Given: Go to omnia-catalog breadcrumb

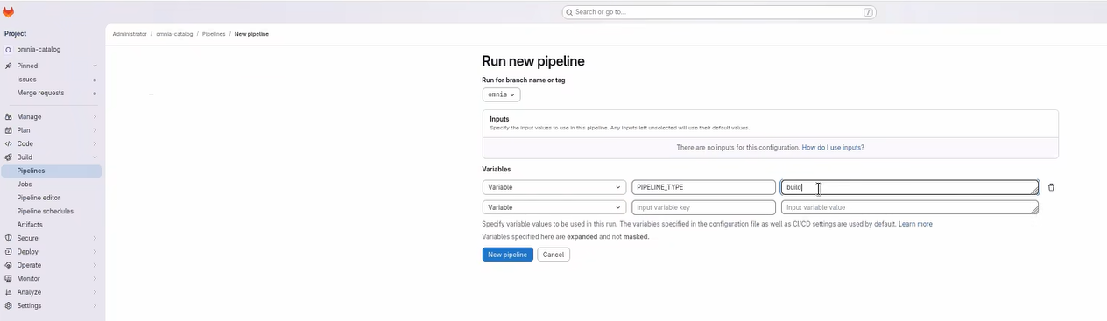Looking at the screenshot, I should [174, 34].
